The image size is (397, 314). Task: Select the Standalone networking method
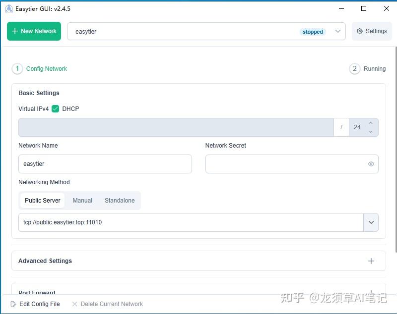coord(120,201)
